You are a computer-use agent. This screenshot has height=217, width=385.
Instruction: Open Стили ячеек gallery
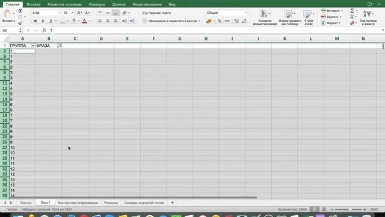[309, 17]
